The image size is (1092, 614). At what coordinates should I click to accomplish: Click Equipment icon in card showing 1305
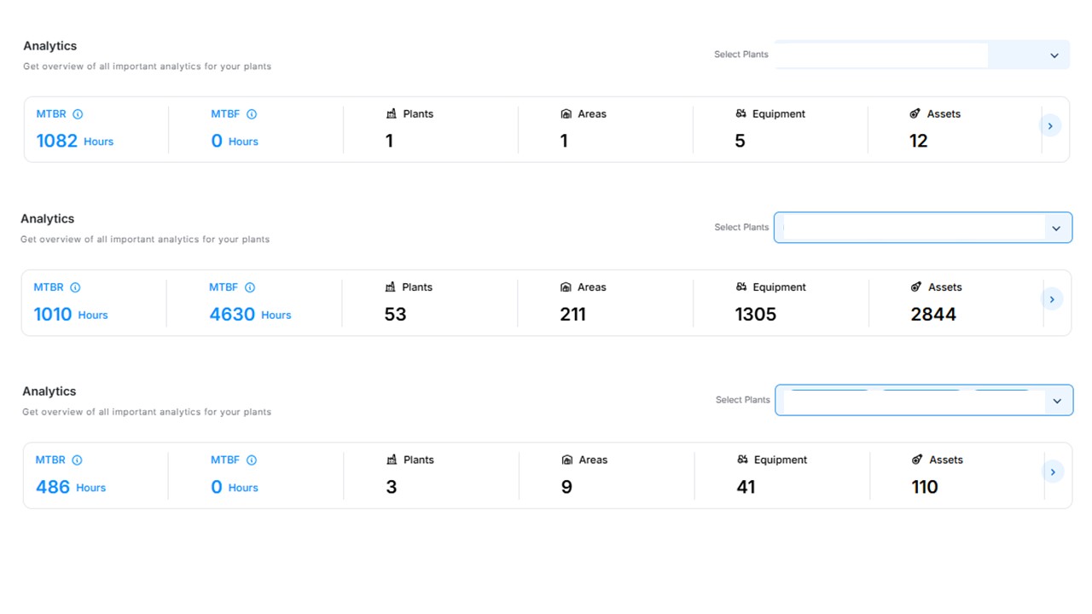pos(741,287)
